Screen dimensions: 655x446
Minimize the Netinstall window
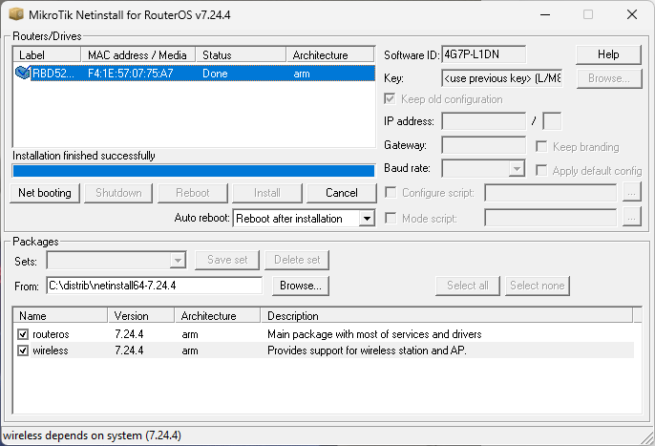pos(544,14)
